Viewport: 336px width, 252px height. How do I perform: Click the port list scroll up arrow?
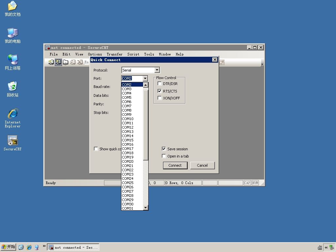point(145,85)
